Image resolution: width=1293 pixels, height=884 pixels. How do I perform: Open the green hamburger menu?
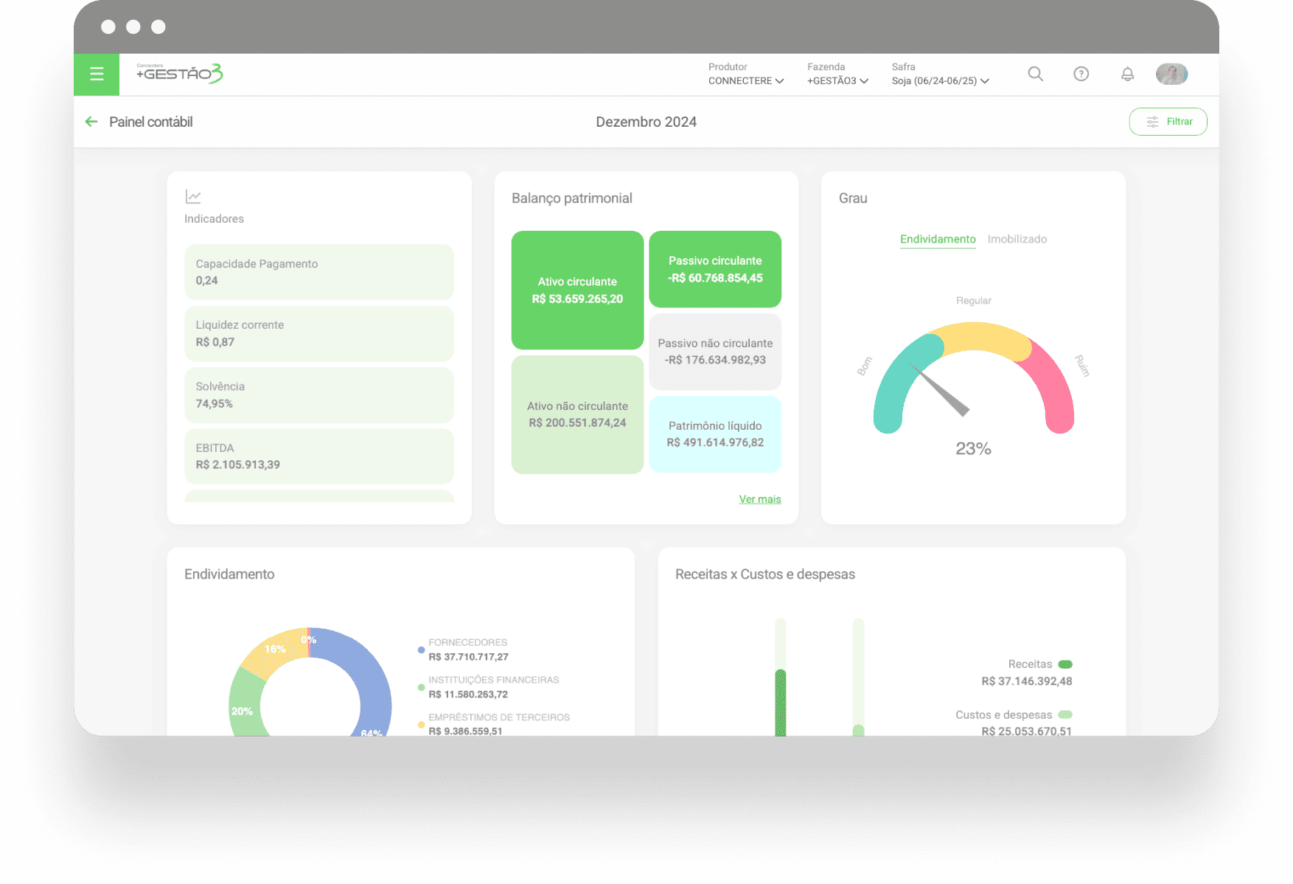[97, 74]
